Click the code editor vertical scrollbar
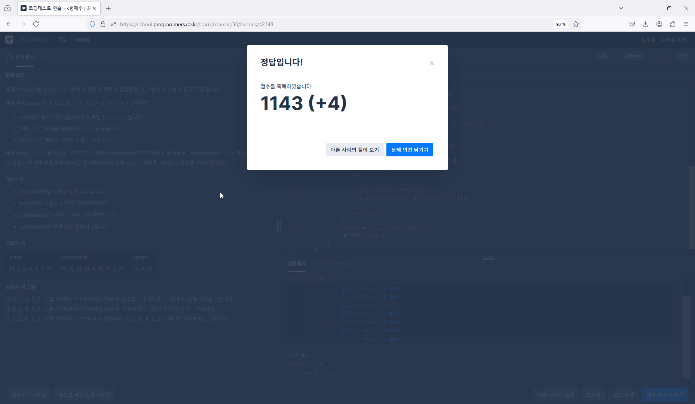 (691, 207)
